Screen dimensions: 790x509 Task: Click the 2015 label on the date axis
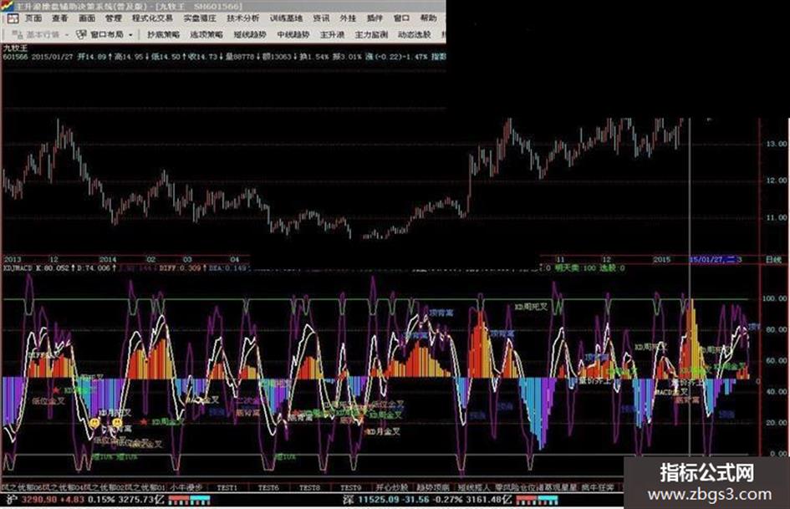(x=661, y=260)
